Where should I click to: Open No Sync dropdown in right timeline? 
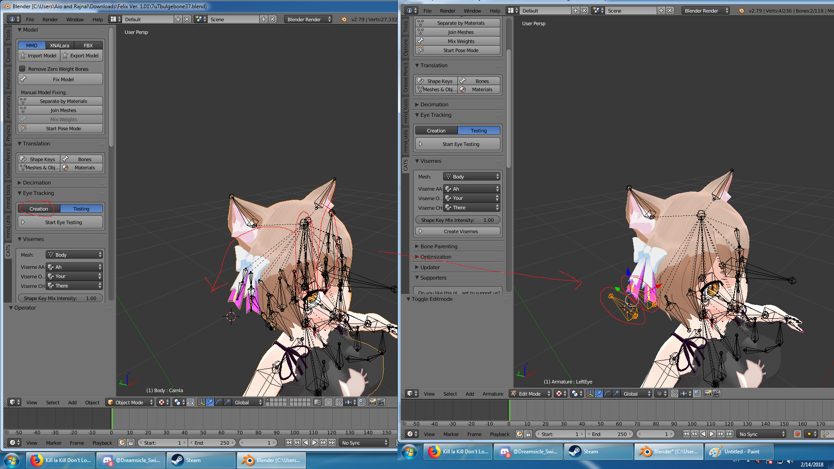(x=762, y=434)
